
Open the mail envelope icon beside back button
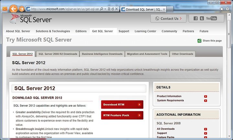pyautogui.click(x=5, y=9)
